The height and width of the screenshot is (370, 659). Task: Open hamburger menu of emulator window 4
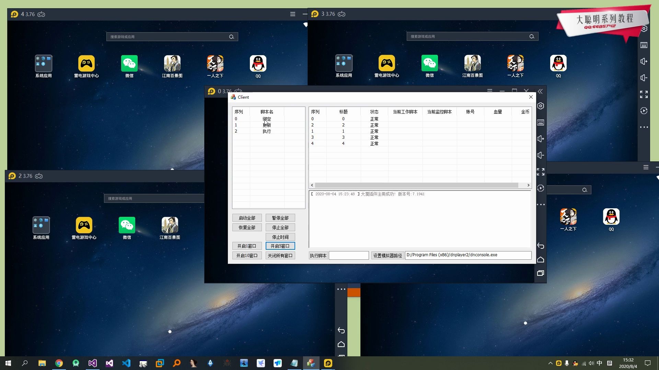292,14
